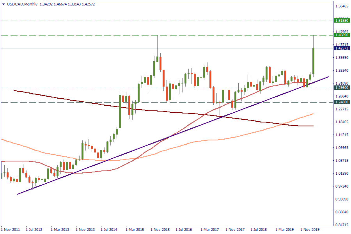351x234 pixels.
Task: Click the 1 Nov 2019 date label
Action: [310, 230]
